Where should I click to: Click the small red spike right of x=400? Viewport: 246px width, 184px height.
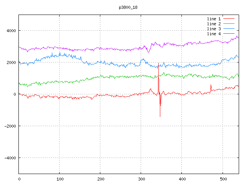(211, 85)
